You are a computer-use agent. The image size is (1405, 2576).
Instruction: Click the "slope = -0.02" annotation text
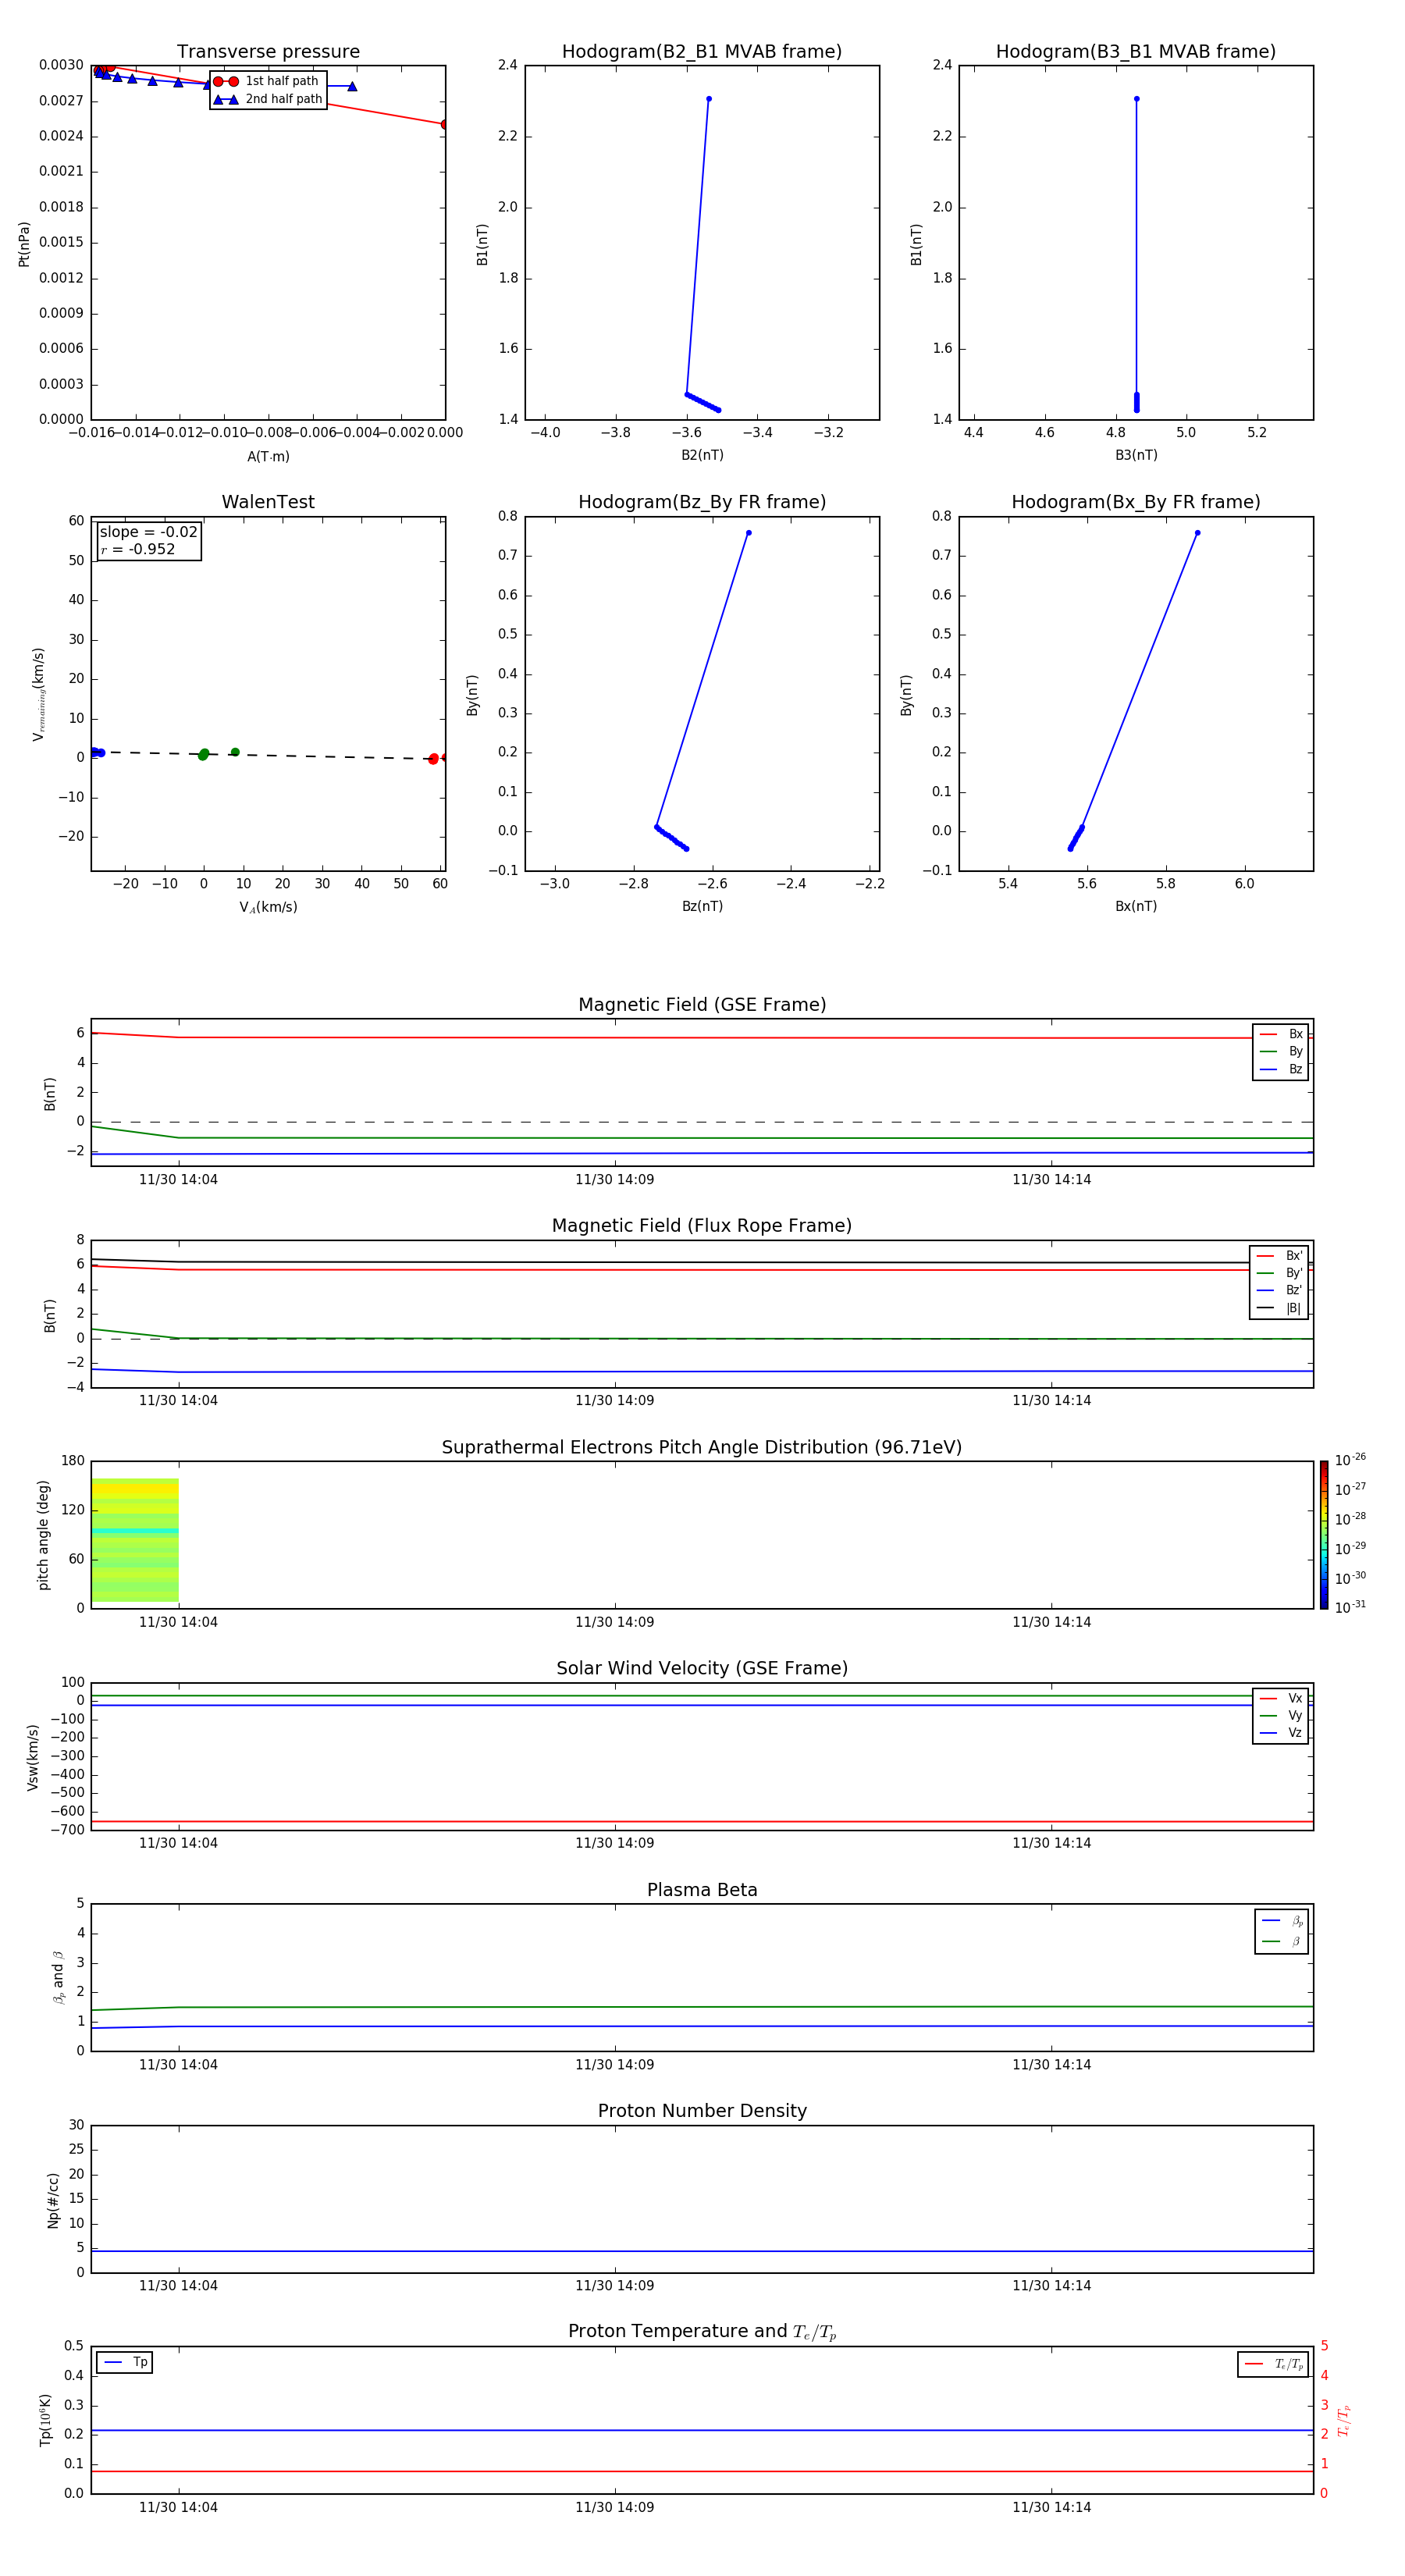tap(148, 532)
